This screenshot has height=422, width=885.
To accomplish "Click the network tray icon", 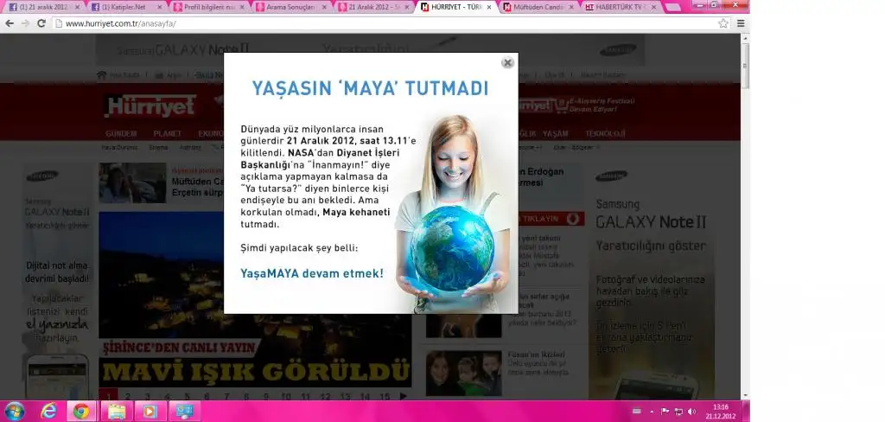I will [678, 412].
